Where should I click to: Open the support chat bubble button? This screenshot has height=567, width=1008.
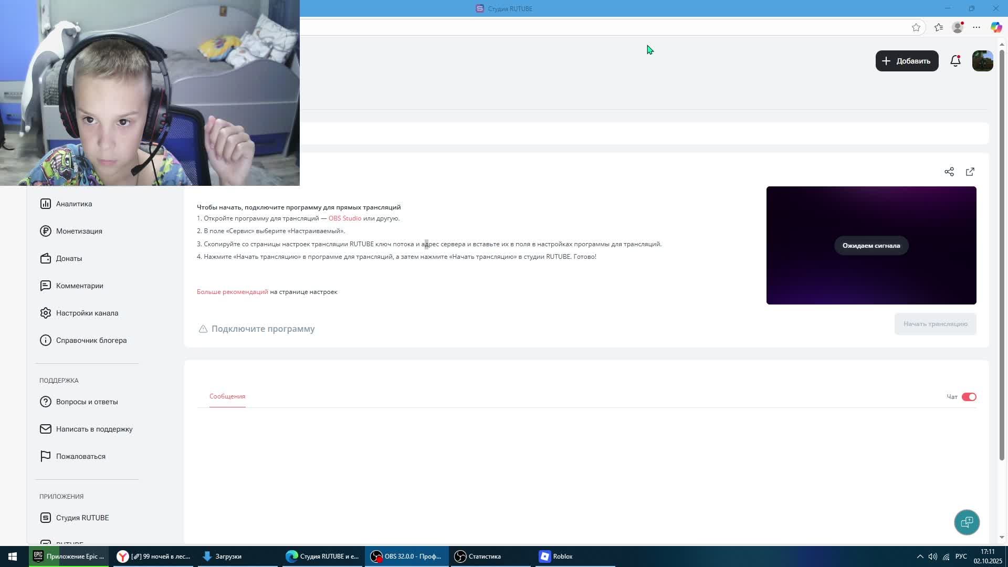[967, 522]
